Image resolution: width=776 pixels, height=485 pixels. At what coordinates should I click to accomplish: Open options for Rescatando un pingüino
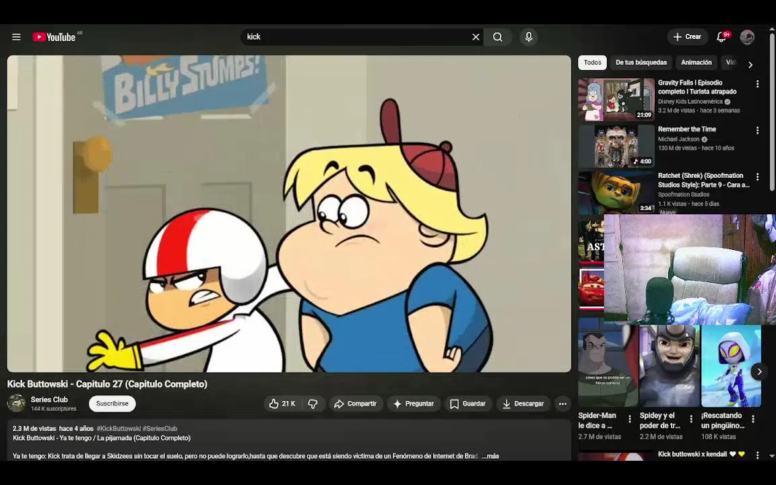(x=752, y=419)
